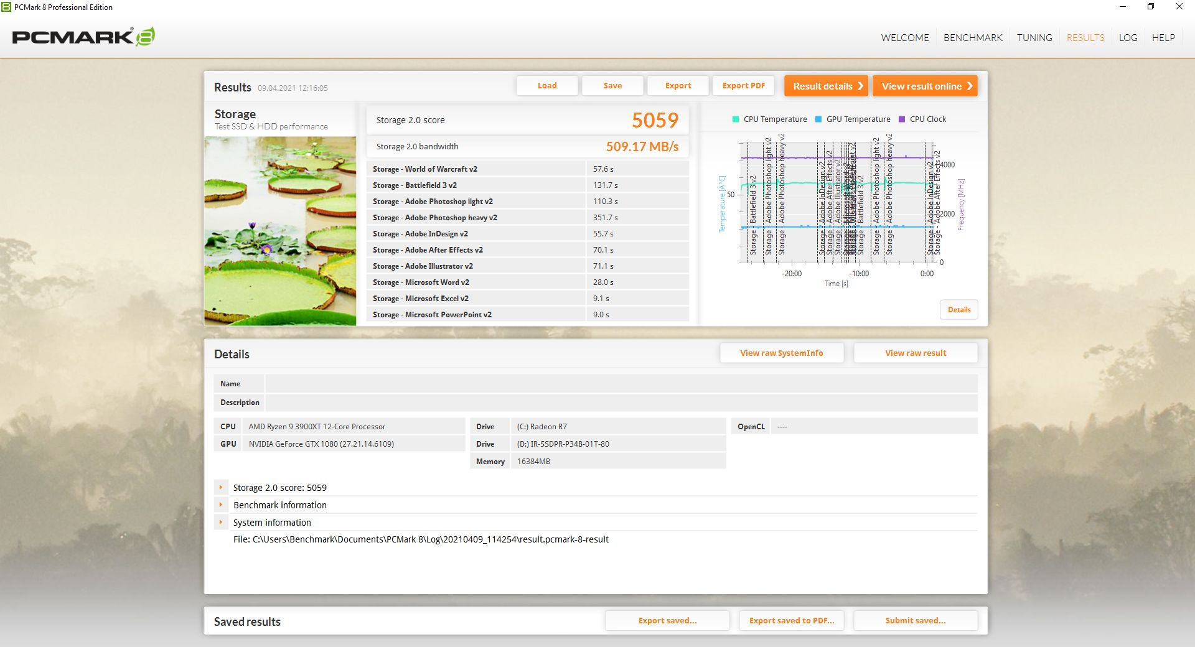The width and height of the screenshot is (1195, 647).
Task: Expand Benchmark information section
Action: click(221, 505)
